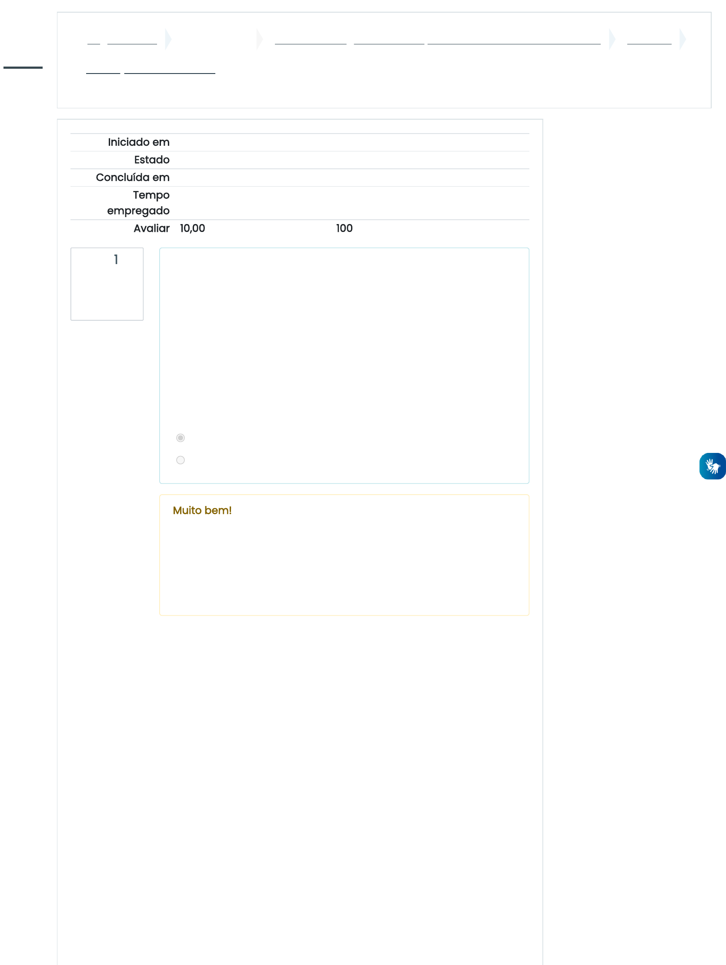Click the 'Tempo empregado' label
The image size is (726, 965).
point(138,203)
